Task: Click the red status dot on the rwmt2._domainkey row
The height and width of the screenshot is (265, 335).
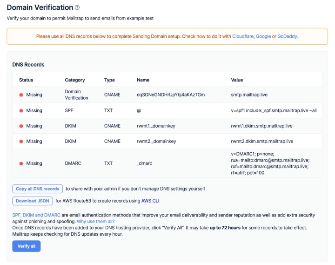Action: 21,142
